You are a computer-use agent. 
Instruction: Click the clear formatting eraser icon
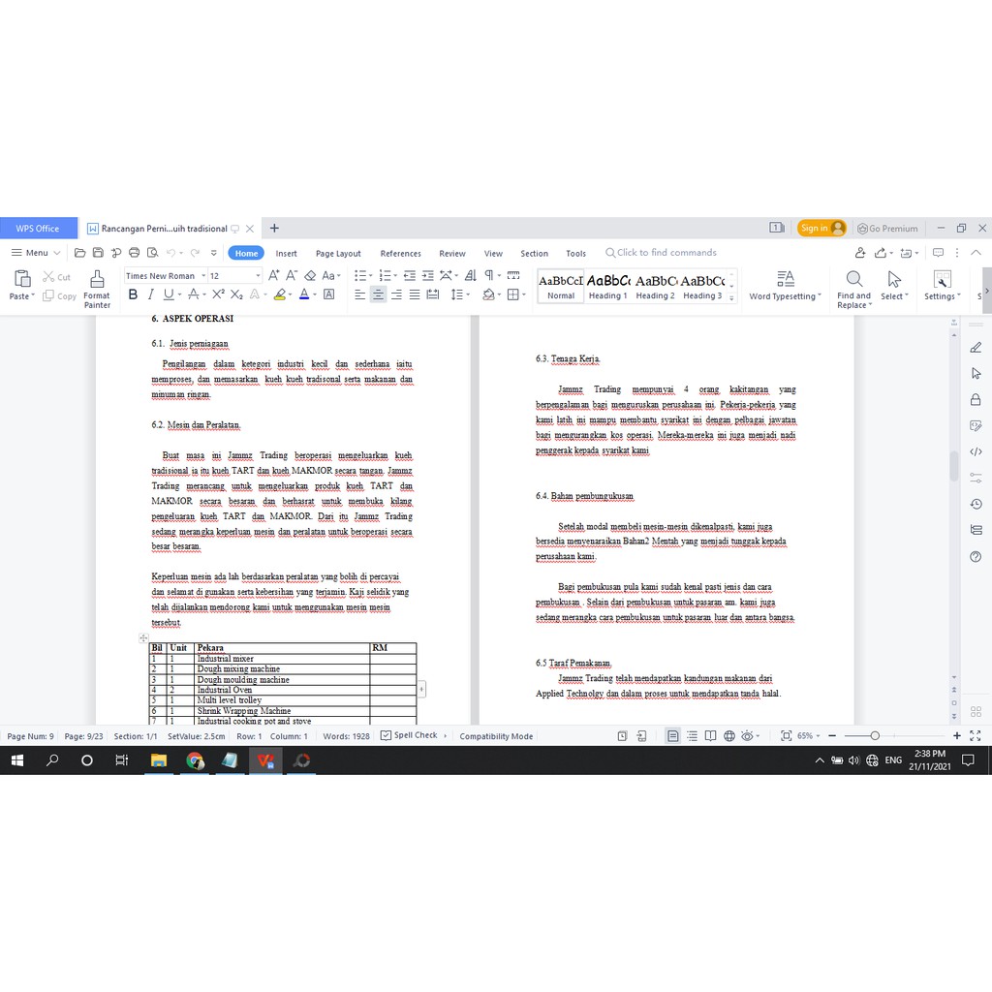click(310, 276)
